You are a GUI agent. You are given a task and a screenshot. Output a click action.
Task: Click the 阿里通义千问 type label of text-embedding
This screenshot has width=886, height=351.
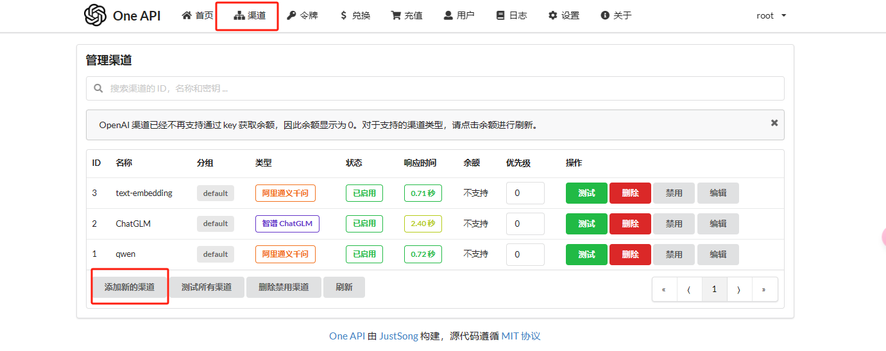pos(285,193)
